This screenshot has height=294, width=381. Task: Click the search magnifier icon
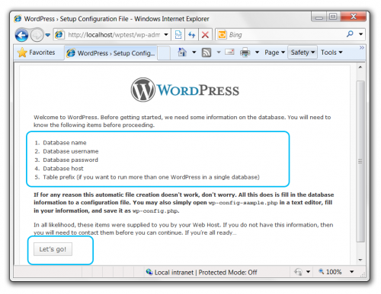[350, 34]
